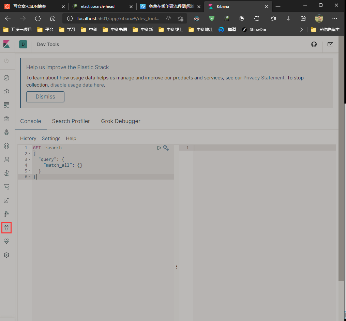The height and width of the screenshot is (321, 346).
Task: Open Settings in console menu
Action: [x=51, y=138]
